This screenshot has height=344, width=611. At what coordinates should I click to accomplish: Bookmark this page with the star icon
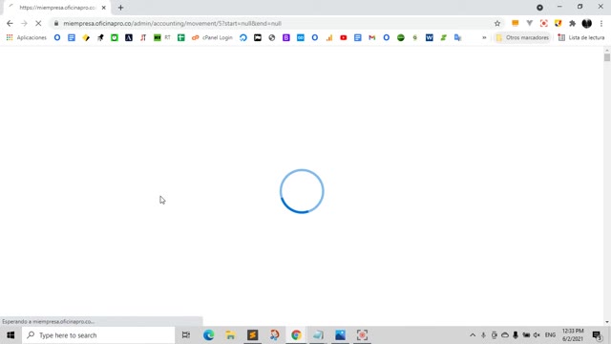point(497,23)
